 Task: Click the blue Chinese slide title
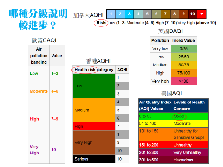click(38, 19)
